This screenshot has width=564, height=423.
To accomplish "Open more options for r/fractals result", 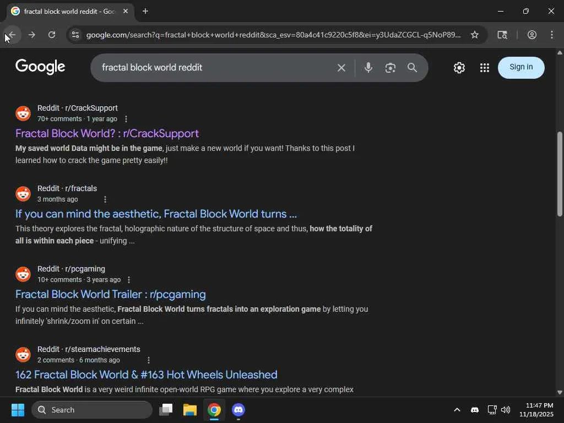I will (105, 199).
